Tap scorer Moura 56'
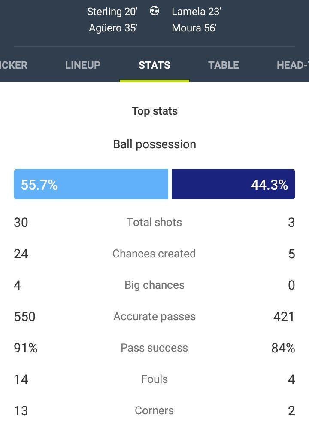This screenshot has height=428, width=309. (194, 28)
